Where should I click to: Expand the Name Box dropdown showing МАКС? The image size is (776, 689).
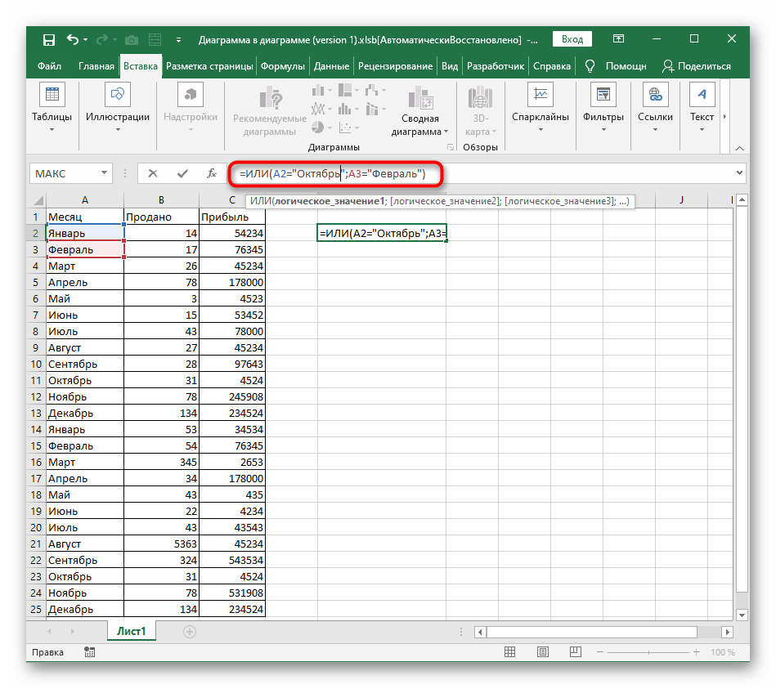pos(104,173)
